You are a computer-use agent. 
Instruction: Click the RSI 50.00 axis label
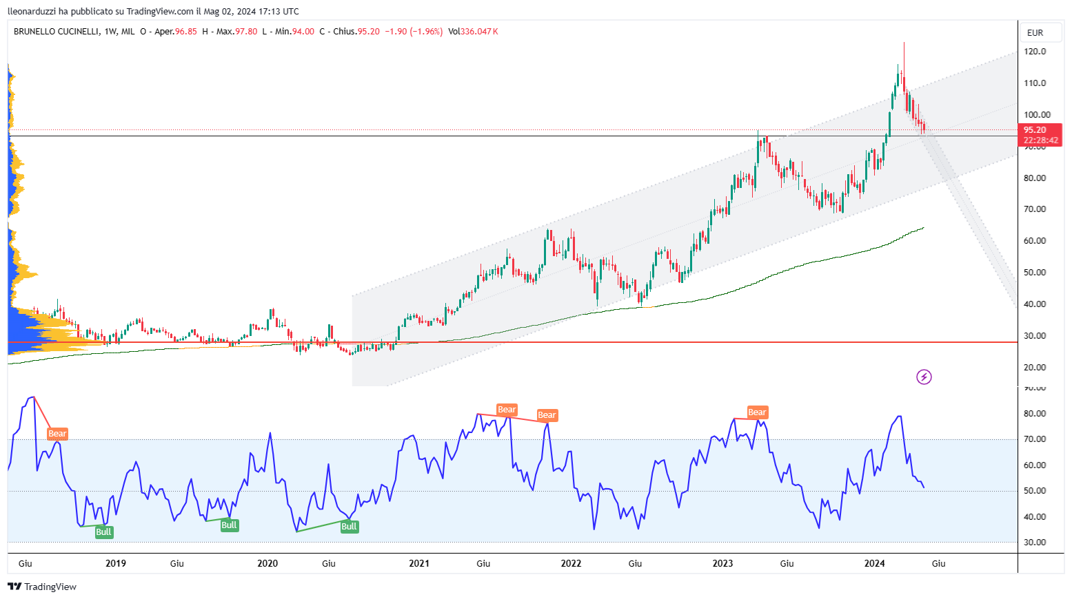[1035, 491]
